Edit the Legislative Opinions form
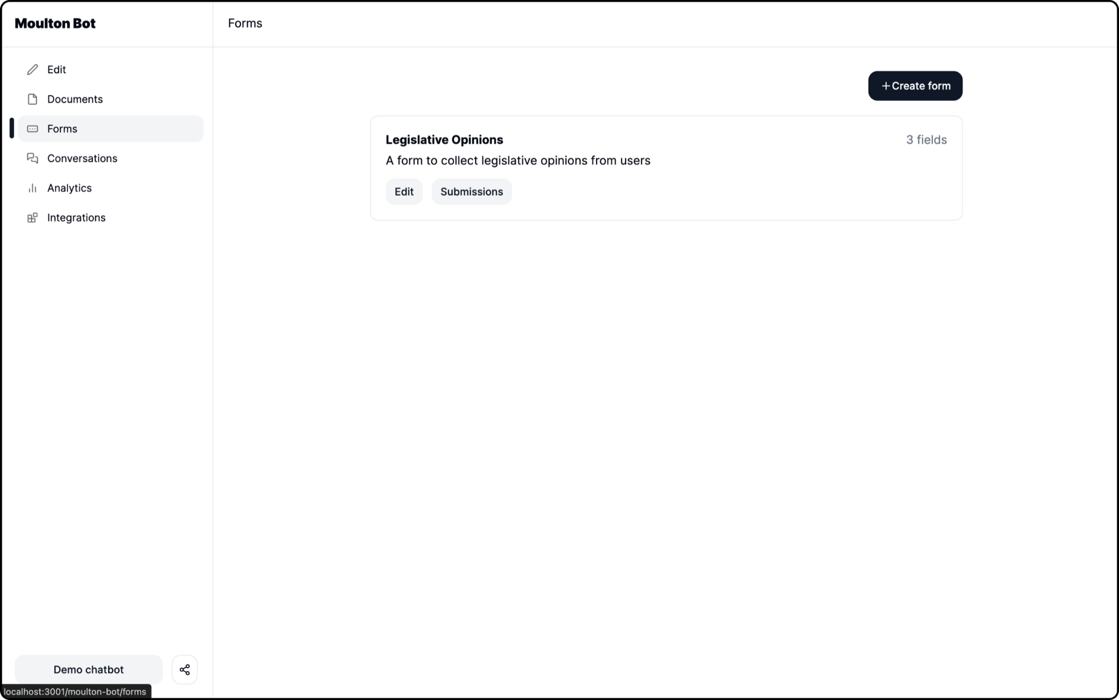 click(x=404, y=192)
